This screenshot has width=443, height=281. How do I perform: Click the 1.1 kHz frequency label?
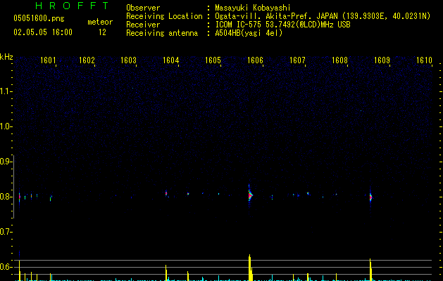click(x=6, y=91)
